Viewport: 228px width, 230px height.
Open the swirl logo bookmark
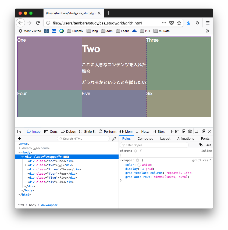pos(62,31)
